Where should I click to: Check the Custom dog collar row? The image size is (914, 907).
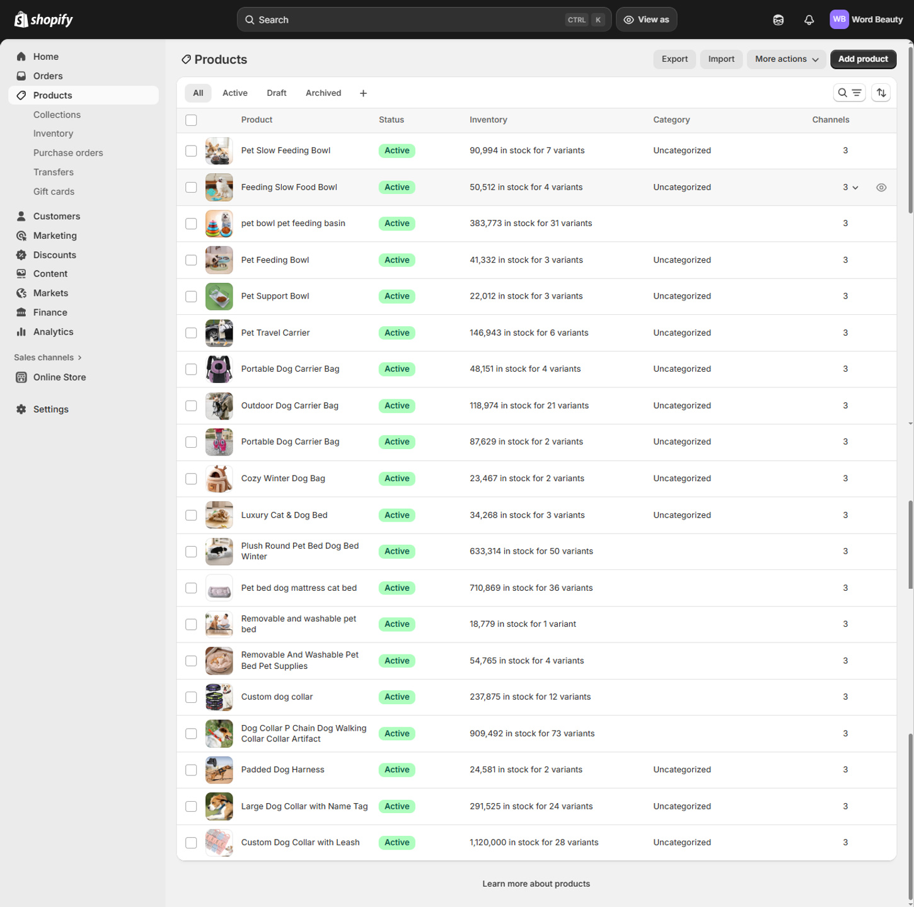pos(191,697)
